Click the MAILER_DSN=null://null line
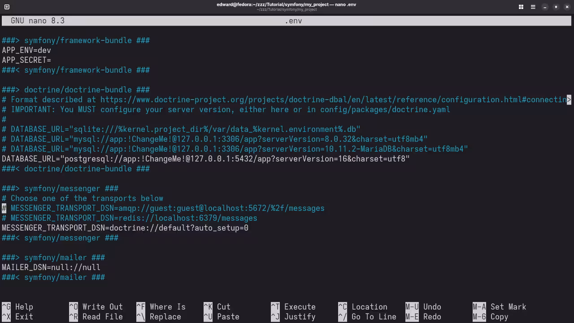Screen dimensions: 574x323 click(51, 267)
